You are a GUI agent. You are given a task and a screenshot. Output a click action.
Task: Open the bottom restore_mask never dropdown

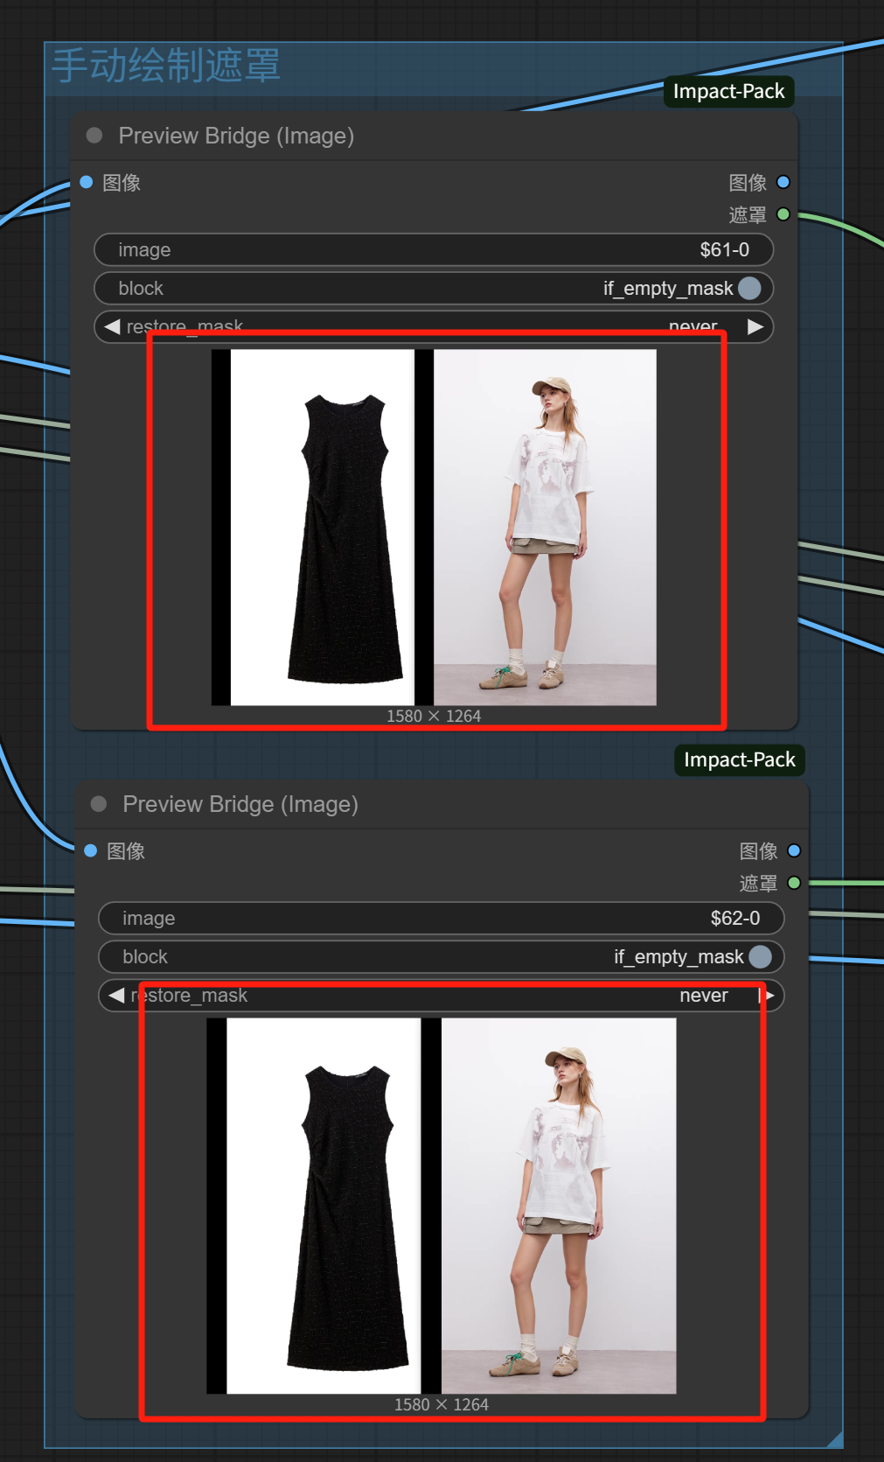(703, 996)
